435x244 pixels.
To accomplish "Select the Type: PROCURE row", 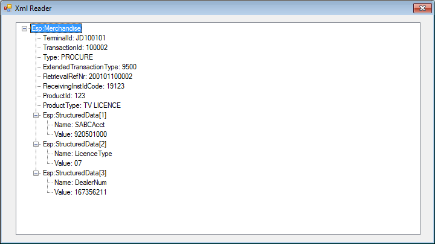I will click(x=68, y=57).
